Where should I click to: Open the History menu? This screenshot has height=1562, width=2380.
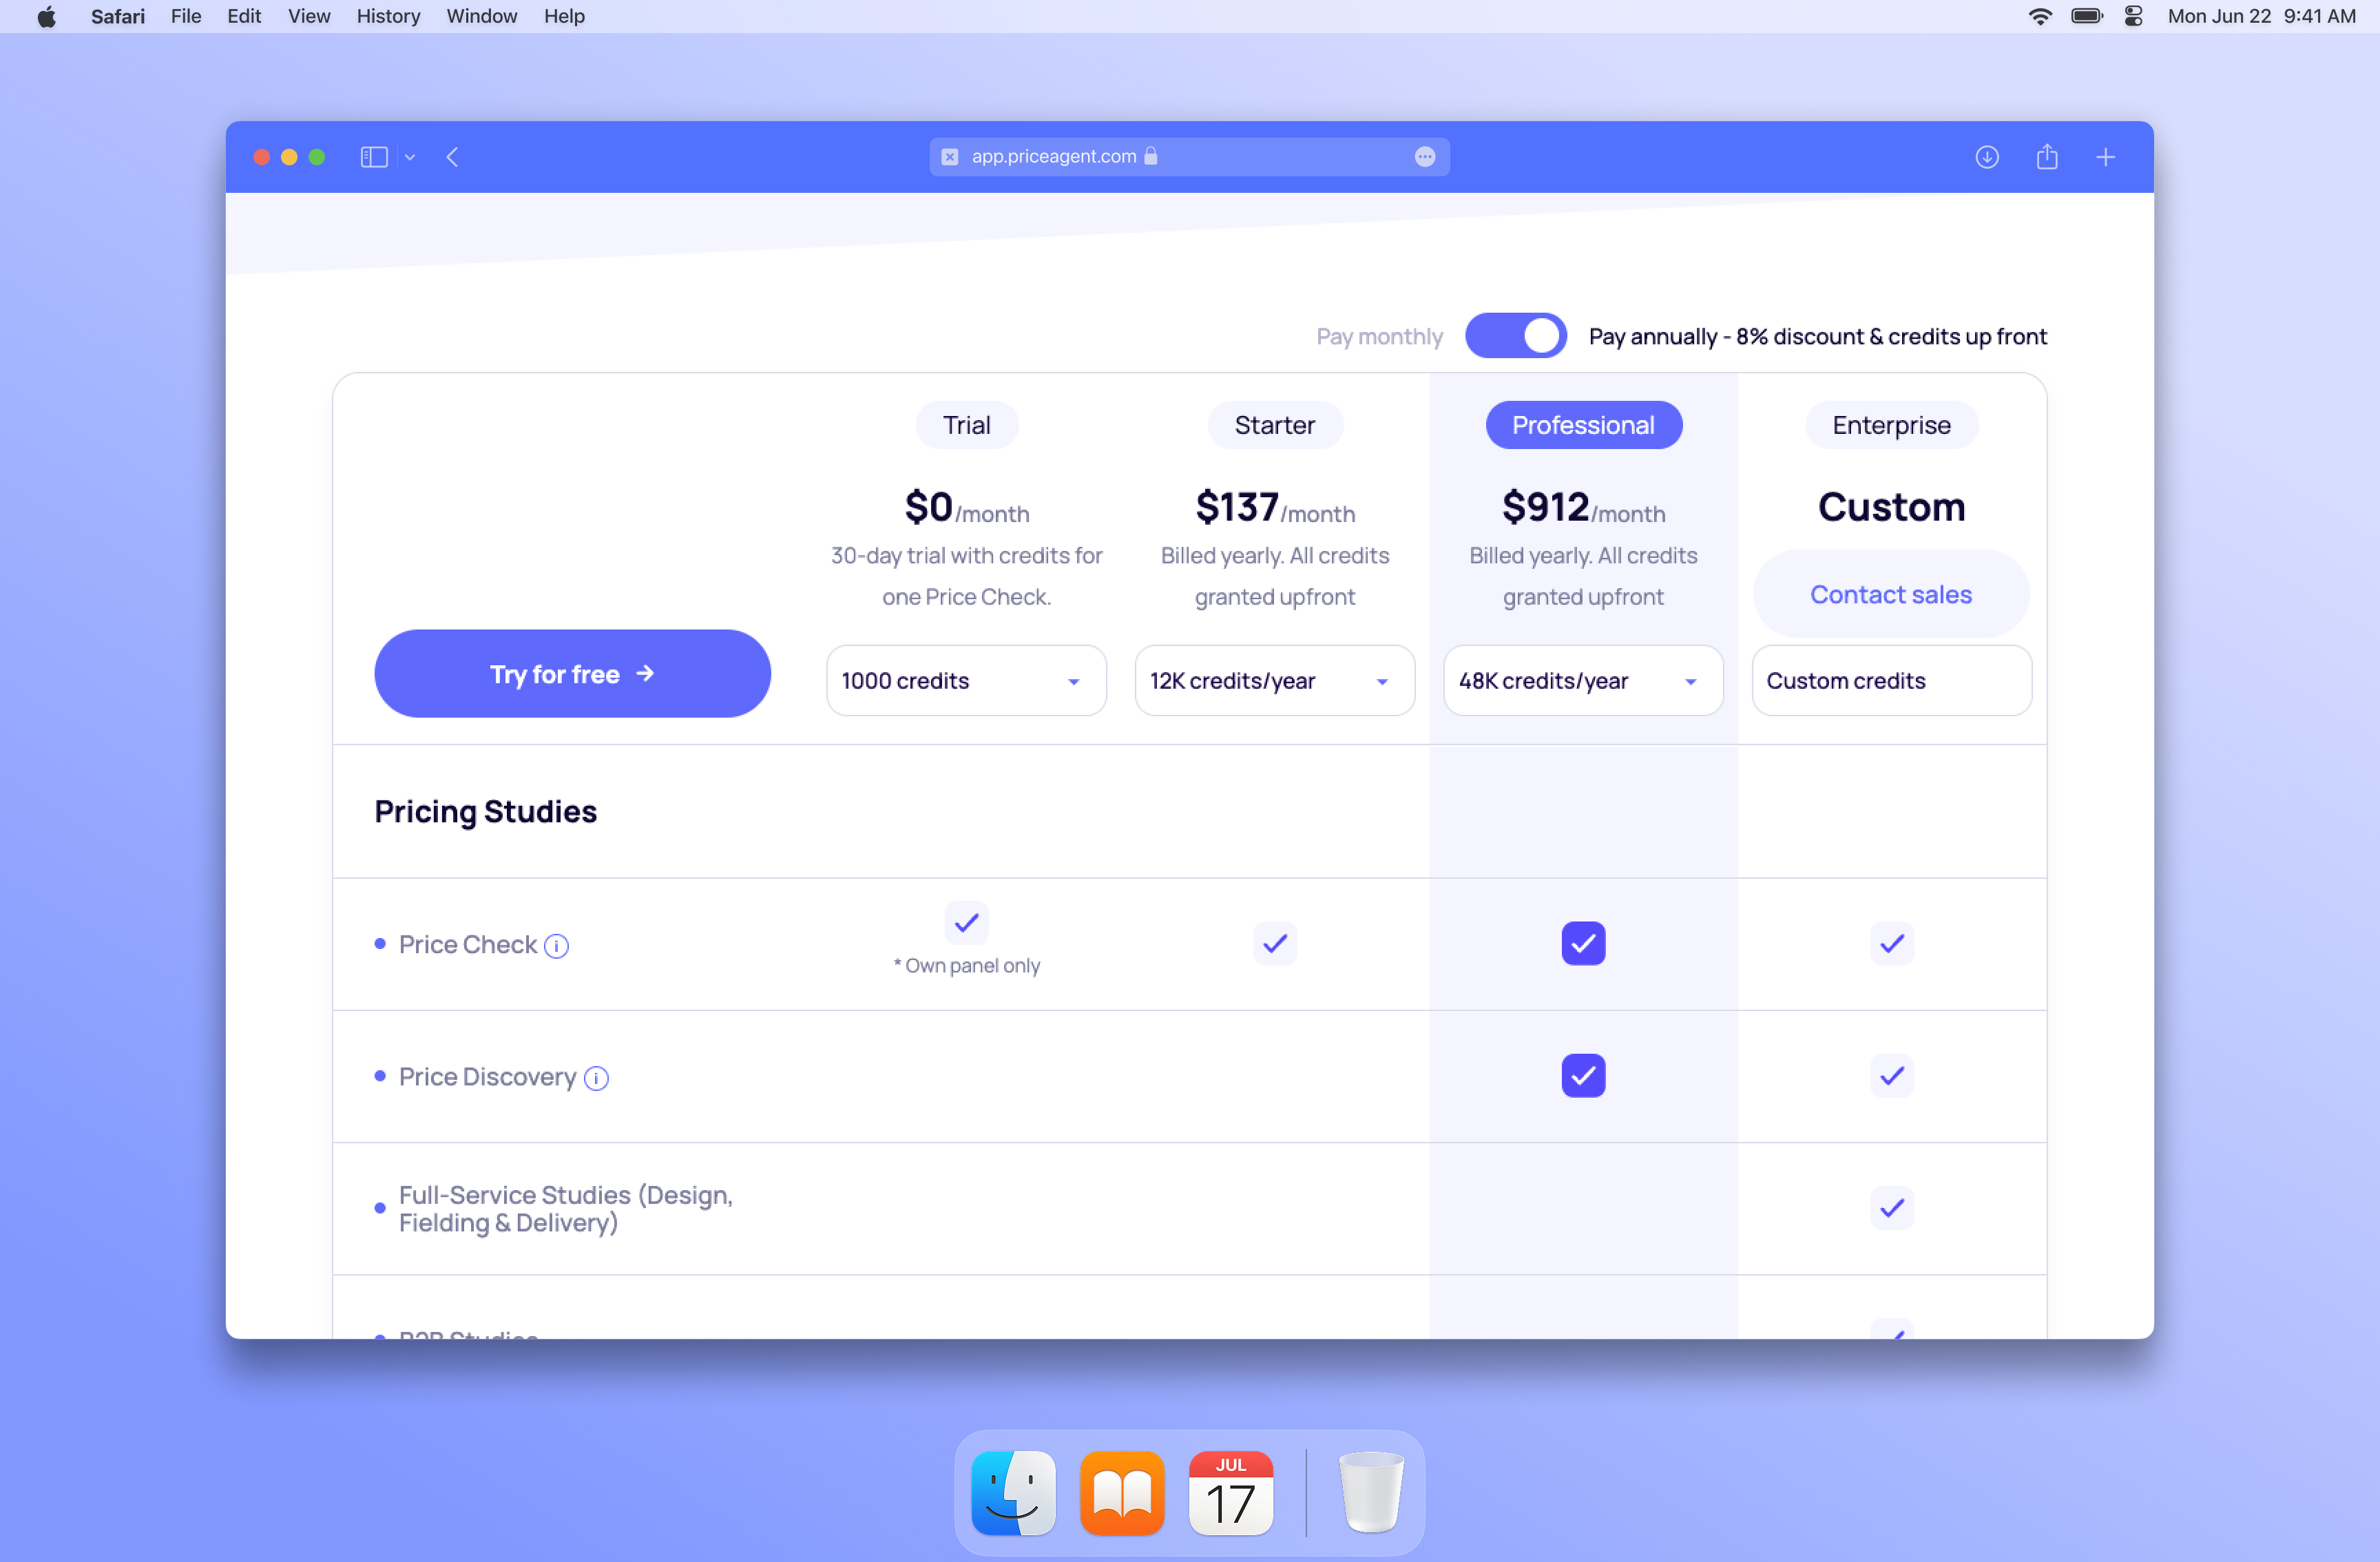388,16
